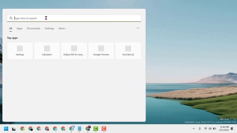Show hidden system tray icons
Screen dimensions: 237x133
pyautogui.click(x=194, y=129)
